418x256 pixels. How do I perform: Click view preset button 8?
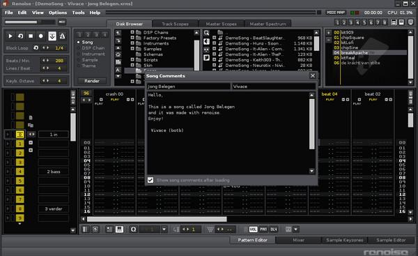385,22
